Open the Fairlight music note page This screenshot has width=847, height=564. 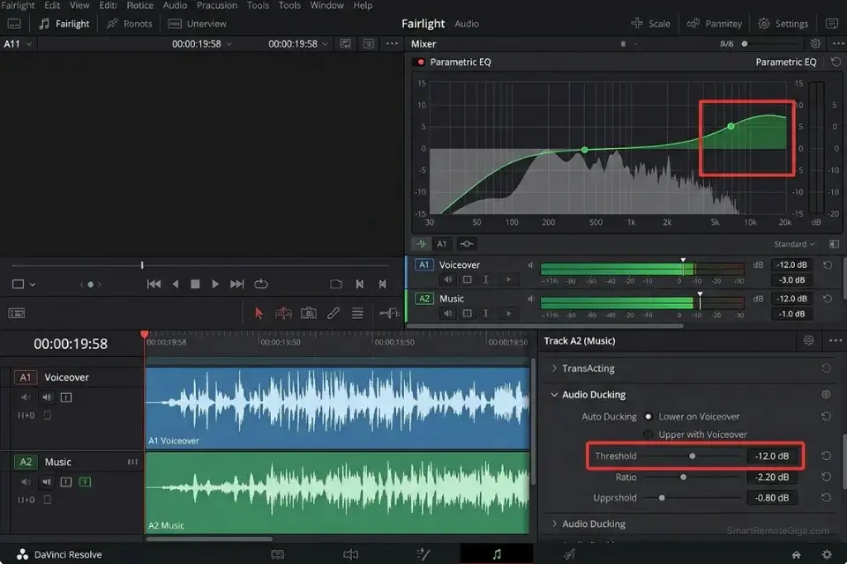coord(497,554)
